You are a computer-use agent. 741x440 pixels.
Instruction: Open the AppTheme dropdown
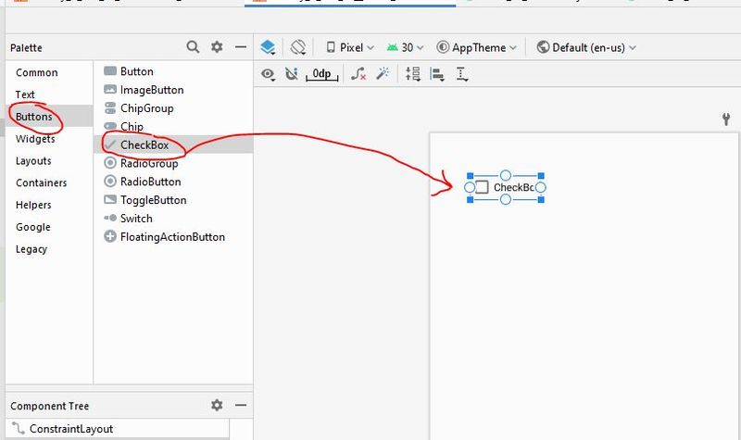click(476, 48)
